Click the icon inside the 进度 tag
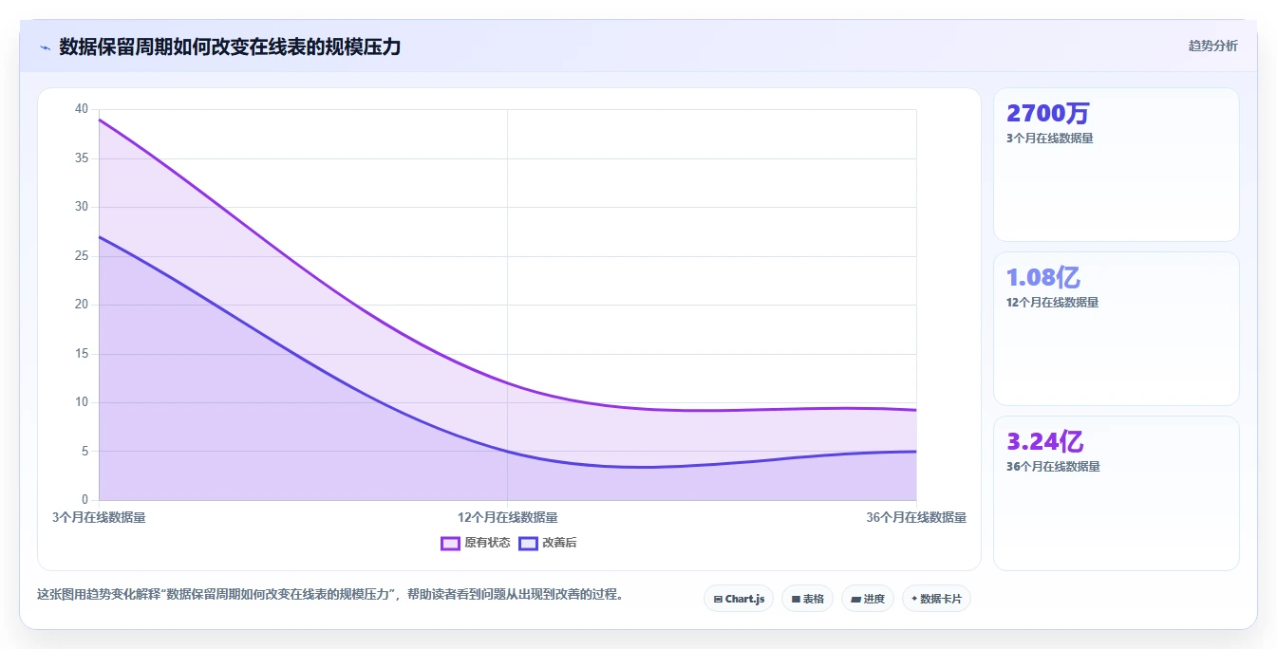The width and height of the screenshot is (1277, 649). click(x=855, y=599)
